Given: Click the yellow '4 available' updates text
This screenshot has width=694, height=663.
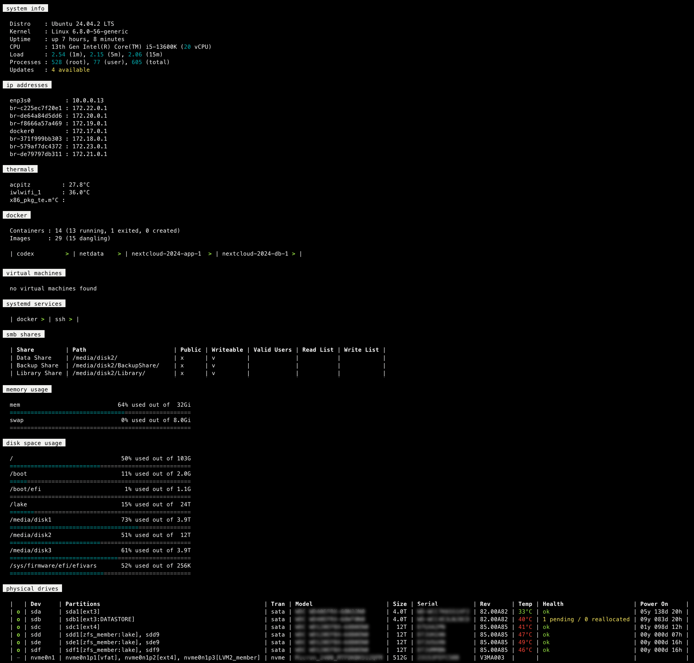Looking at the screenshot, I should [x=71, y=70].
